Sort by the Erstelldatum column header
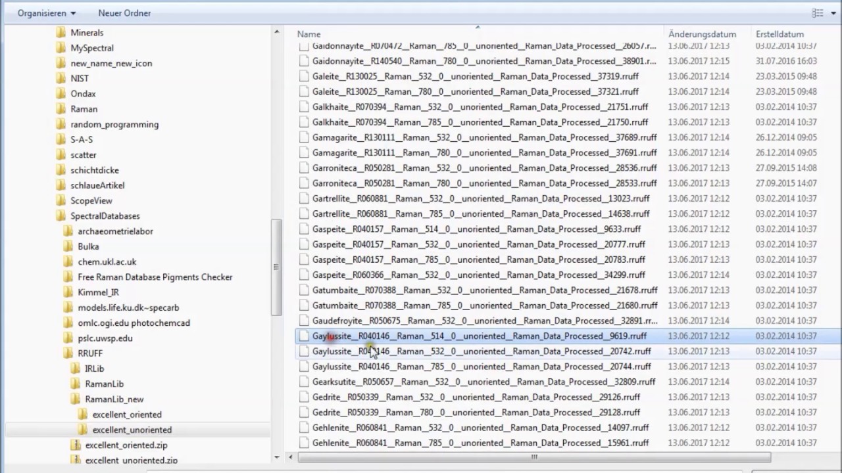 (x=780, y=34)
